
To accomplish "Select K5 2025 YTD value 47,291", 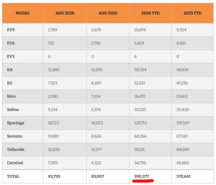I will coord(182,83).
